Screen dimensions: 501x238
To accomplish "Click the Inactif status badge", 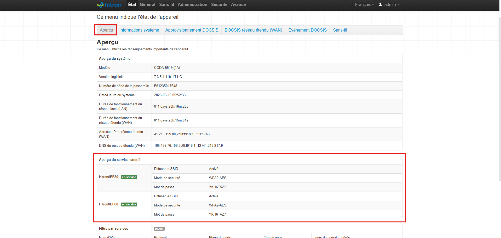I will pyautogui.click(x=159, y=229).
